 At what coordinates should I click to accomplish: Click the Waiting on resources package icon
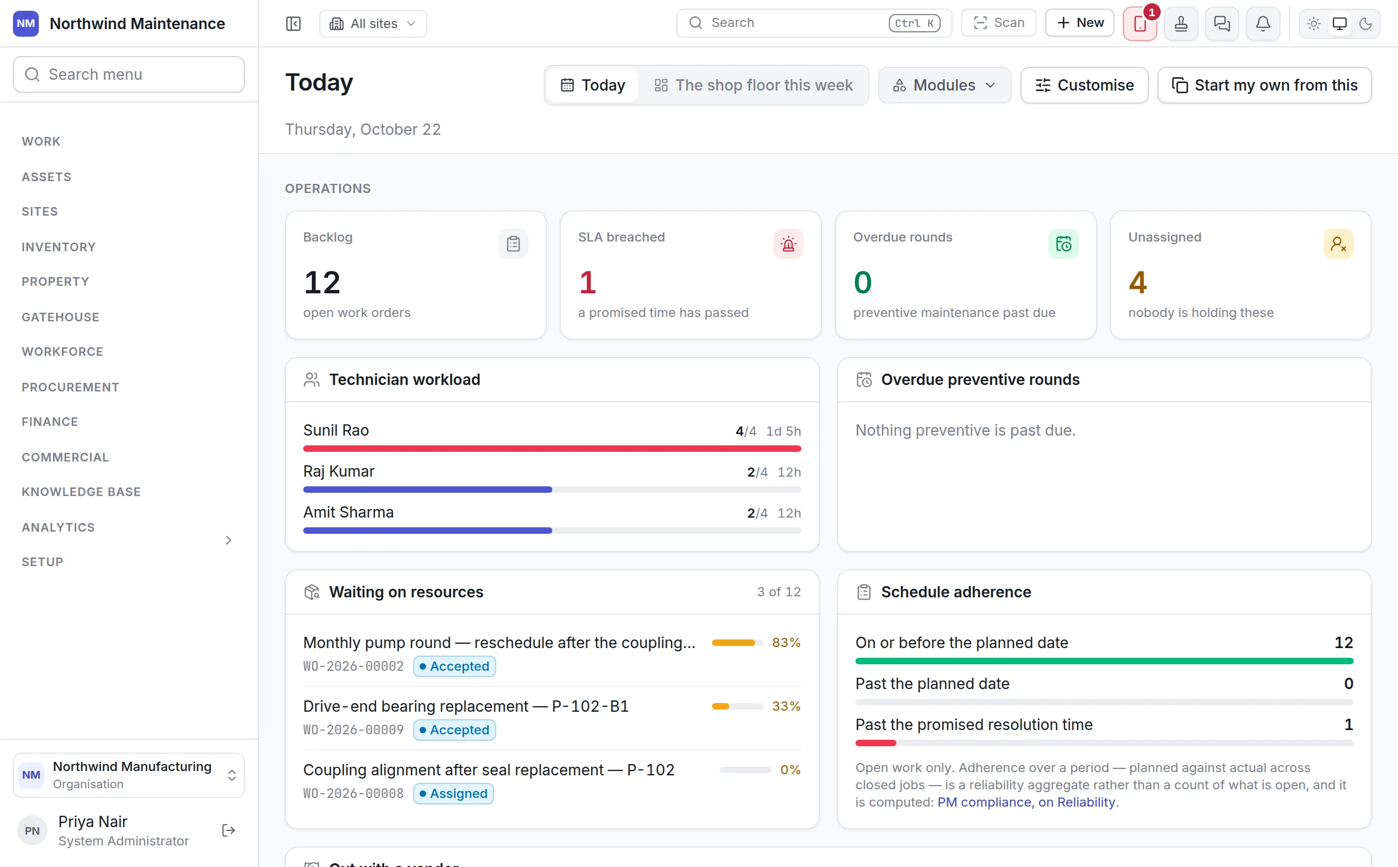(x=311, y=592)
